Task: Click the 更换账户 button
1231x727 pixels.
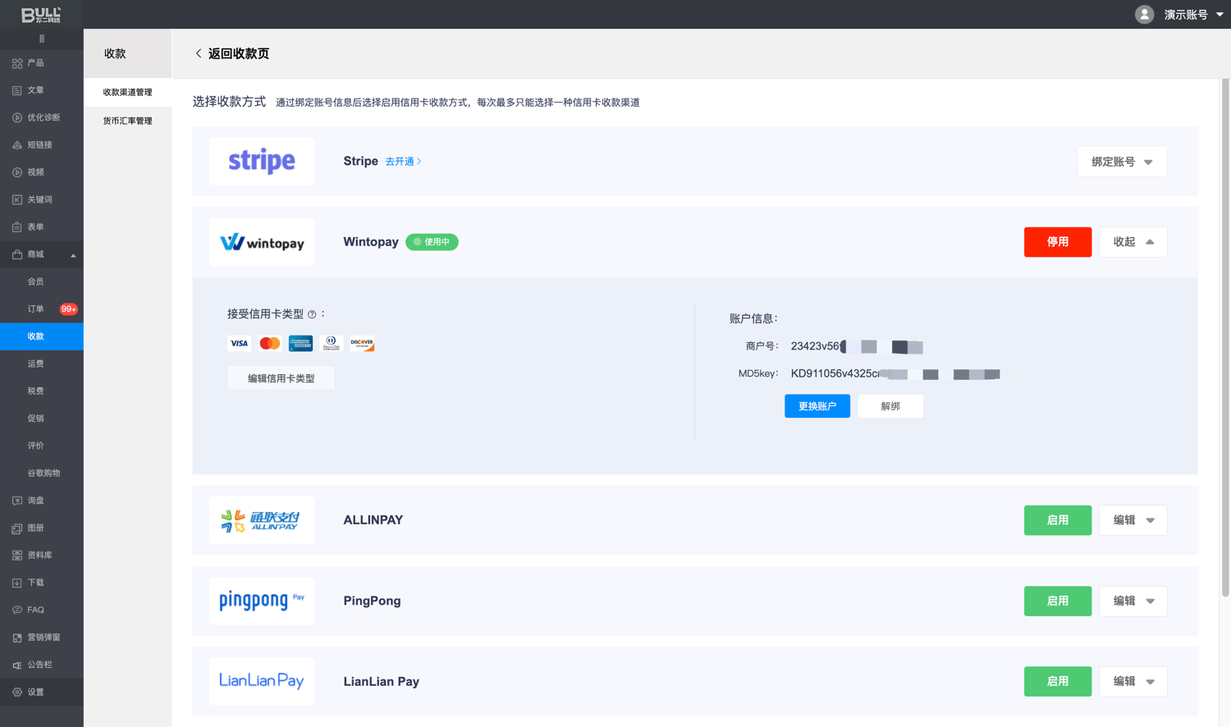Action: point(817,406)
